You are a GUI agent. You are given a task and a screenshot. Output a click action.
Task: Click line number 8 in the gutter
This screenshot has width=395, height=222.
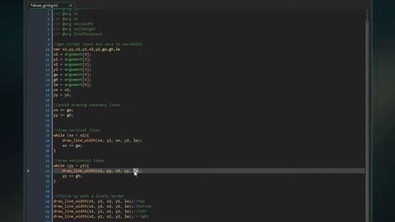[48, 39]
